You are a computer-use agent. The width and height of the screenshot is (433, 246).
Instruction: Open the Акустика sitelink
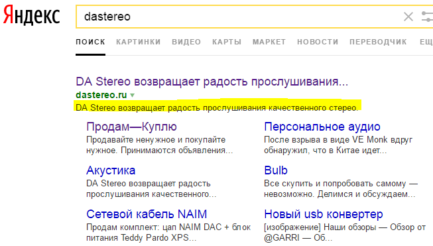click(x=111, y=170)
